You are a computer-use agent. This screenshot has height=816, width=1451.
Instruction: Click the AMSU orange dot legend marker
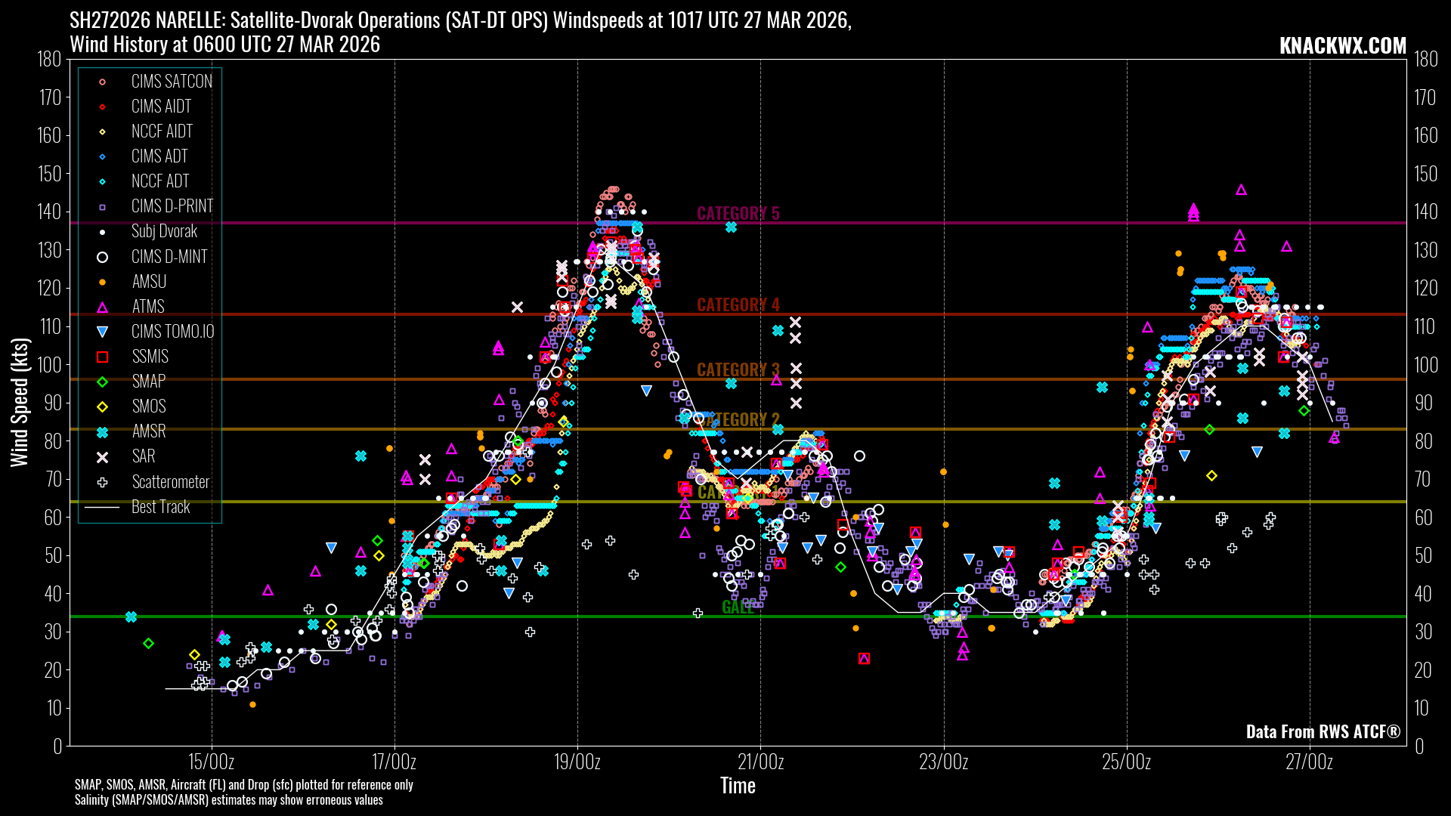click(103, 282)
